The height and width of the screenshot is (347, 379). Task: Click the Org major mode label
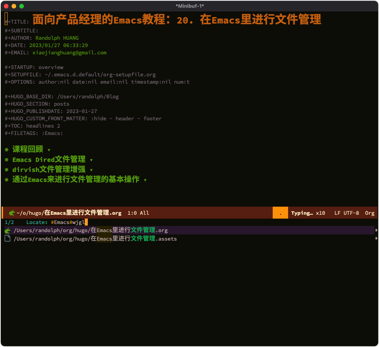click(x=370, y=213)
